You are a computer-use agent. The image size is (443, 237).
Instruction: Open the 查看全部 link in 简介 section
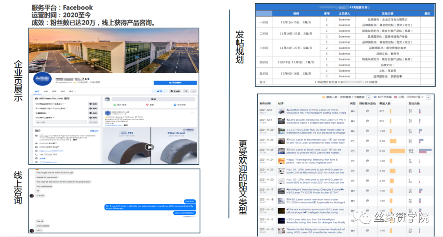[94, 131]
